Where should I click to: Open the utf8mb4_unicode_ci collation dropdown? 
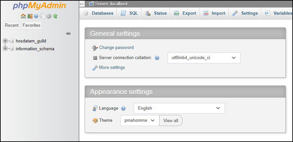[204, 58]
